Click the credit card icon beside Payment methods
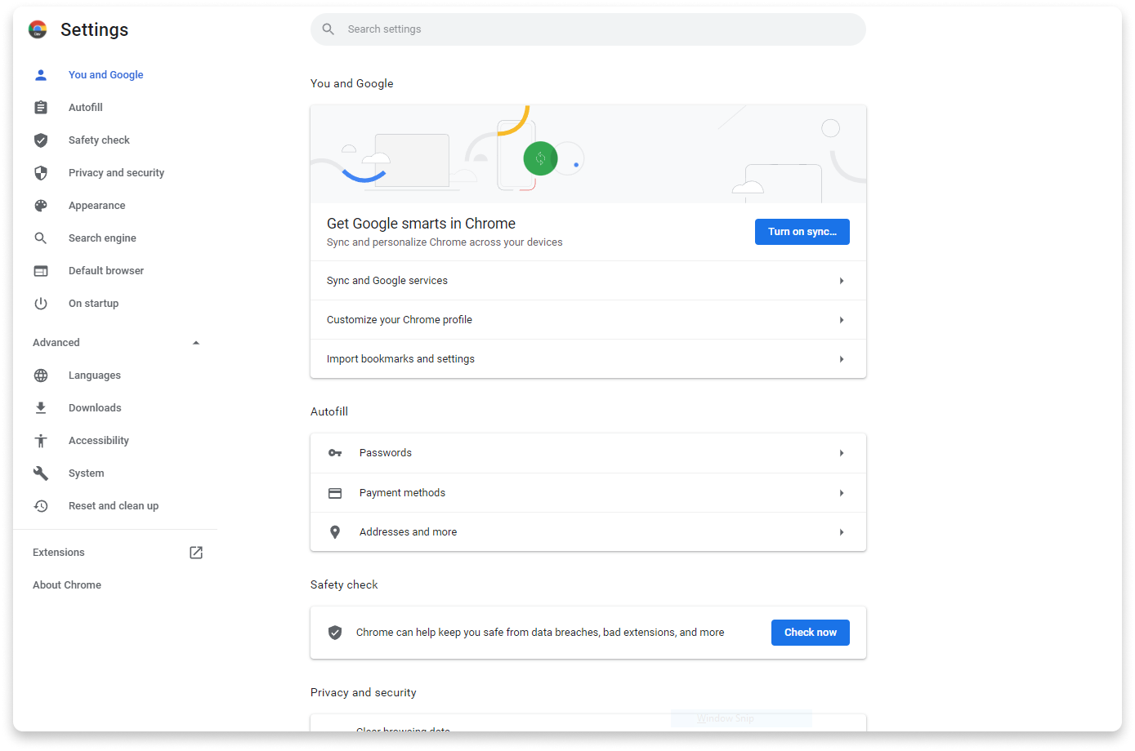This screenshot has height=751, width=1135. click(x=335, y=493)
